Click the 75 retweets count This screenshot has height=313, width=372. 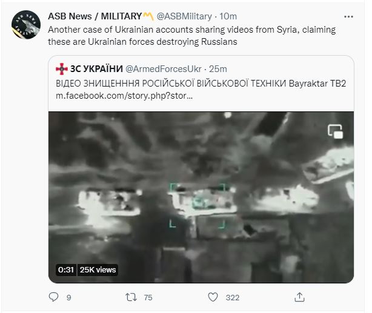147,297
